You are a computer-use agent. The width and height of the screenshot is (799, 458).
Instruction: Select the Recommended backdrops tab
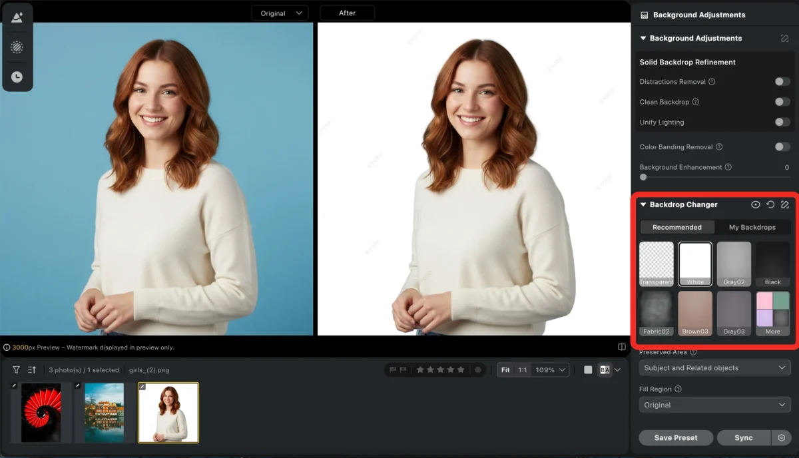click(676, 227)
